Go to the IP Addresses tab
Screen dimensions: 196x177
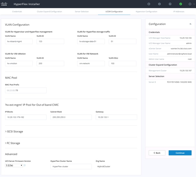click(179, 12)
